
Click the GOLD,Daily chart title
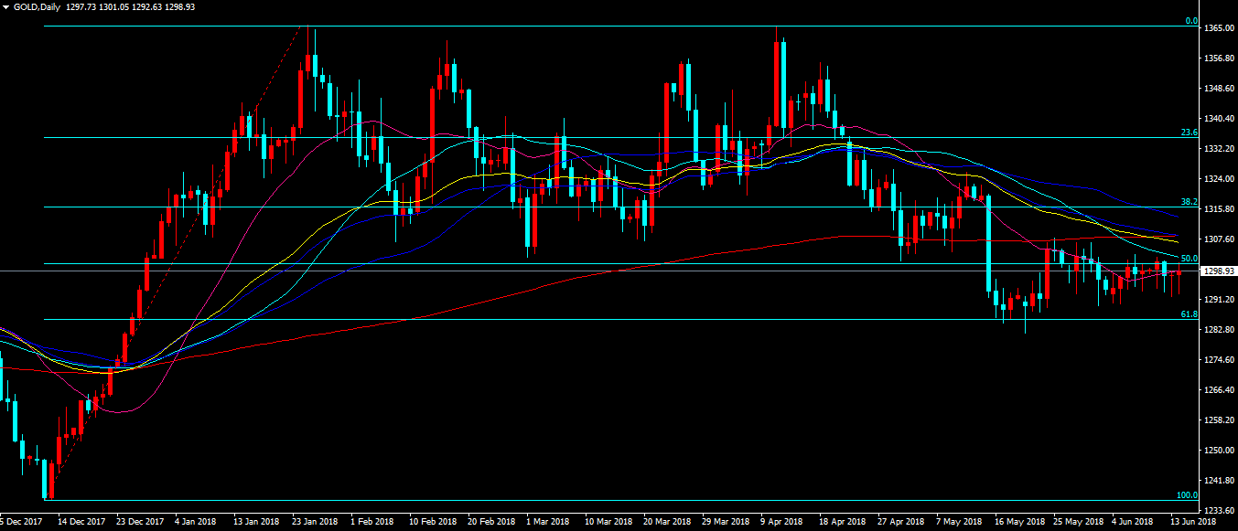pos(38,6)
